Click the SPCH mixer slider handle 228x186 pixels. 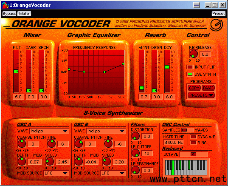(x=42, y=90)
